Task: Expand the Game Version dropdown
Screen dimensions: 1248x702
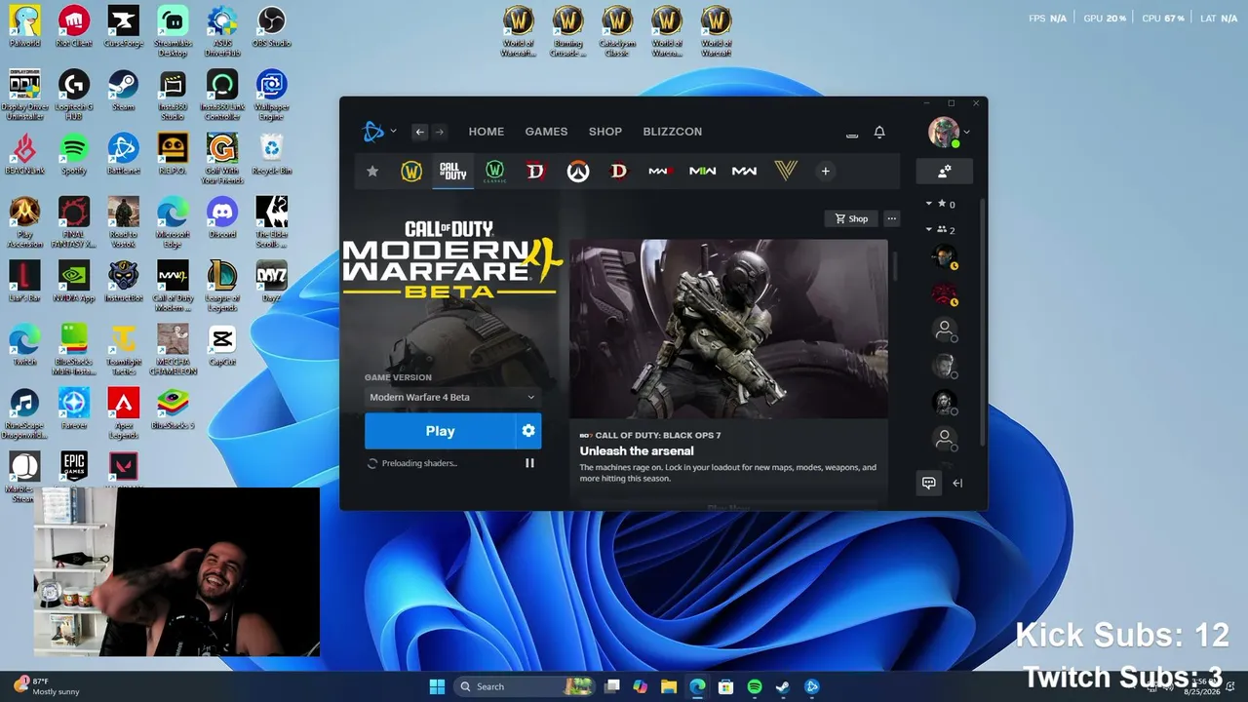Action: [452, 397]
